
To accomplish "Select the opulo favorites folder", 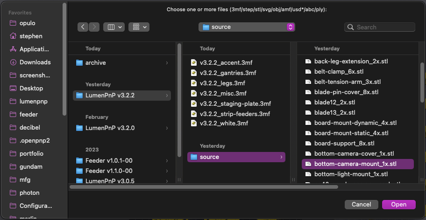I will click(x=28, y=23).
